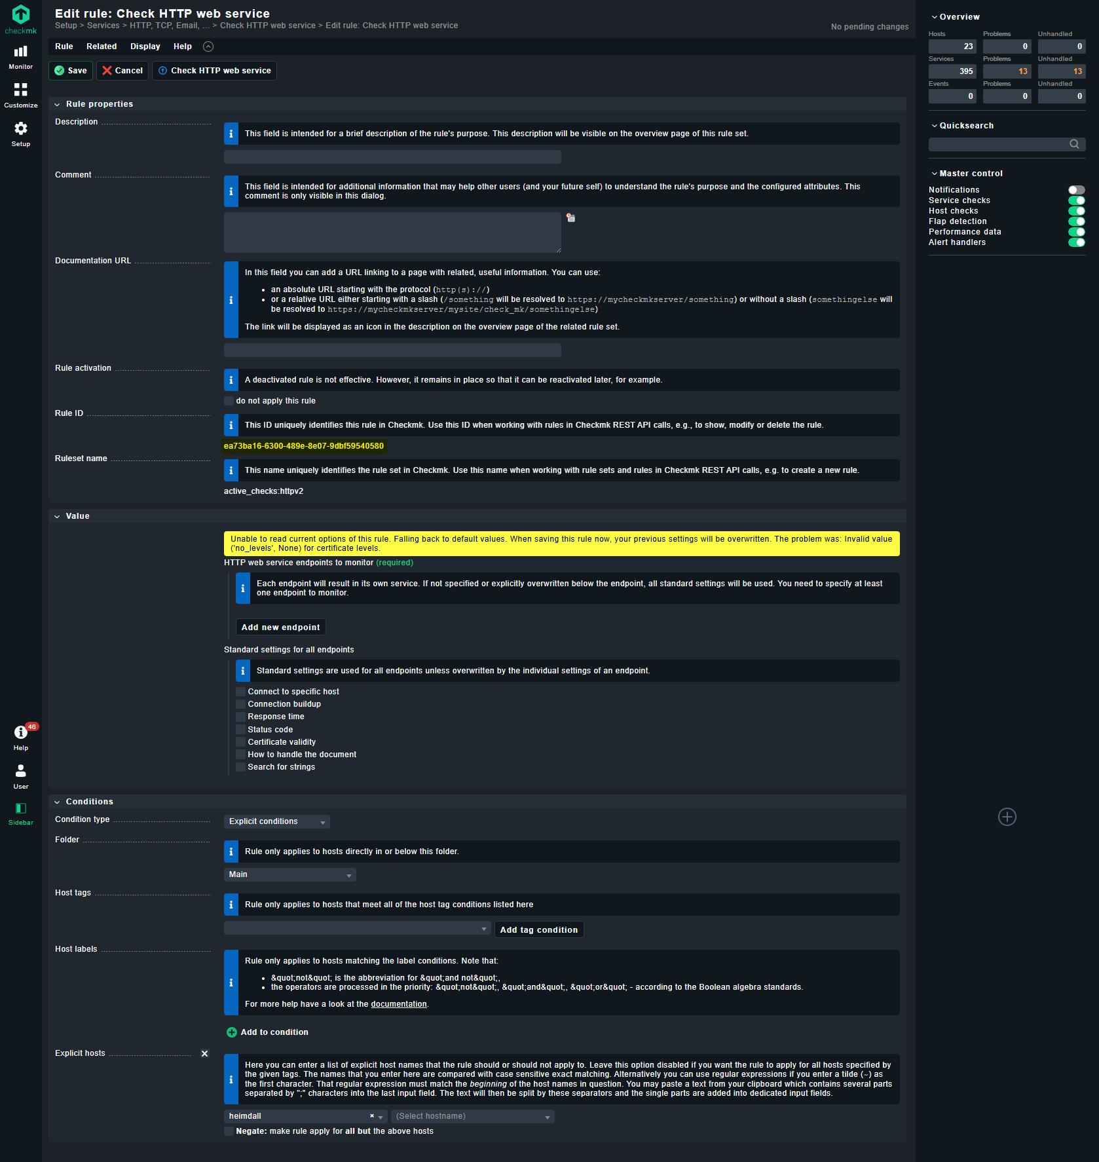Open the Display menu
The image size is (1099, 1162).
145,46
